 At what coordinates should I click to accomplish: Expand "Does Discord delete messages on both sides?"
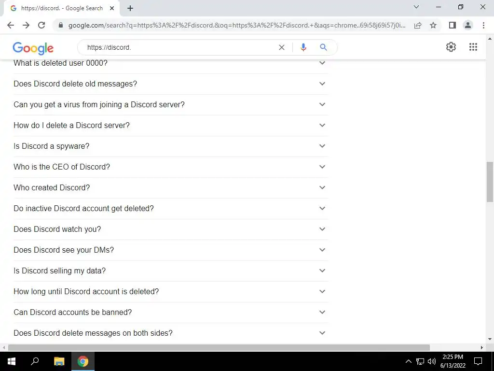171,333
